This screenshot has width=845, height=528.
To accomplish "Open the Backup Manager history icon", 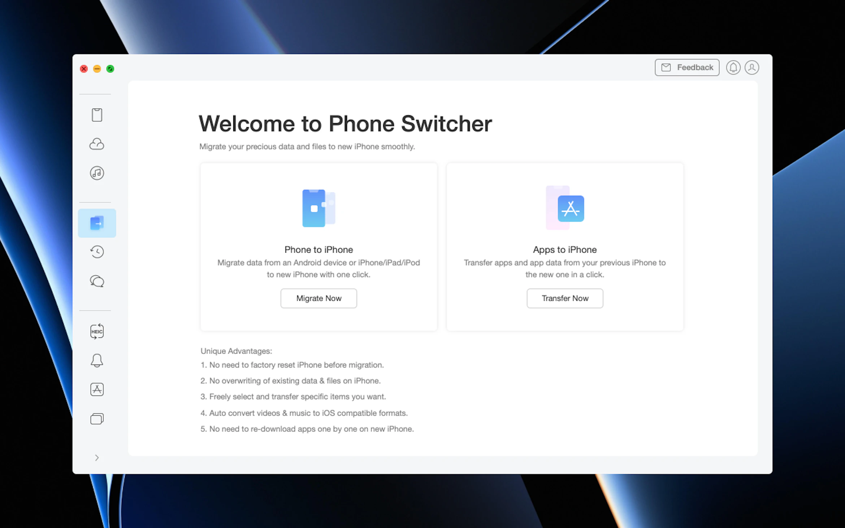I will coord(97,252).
